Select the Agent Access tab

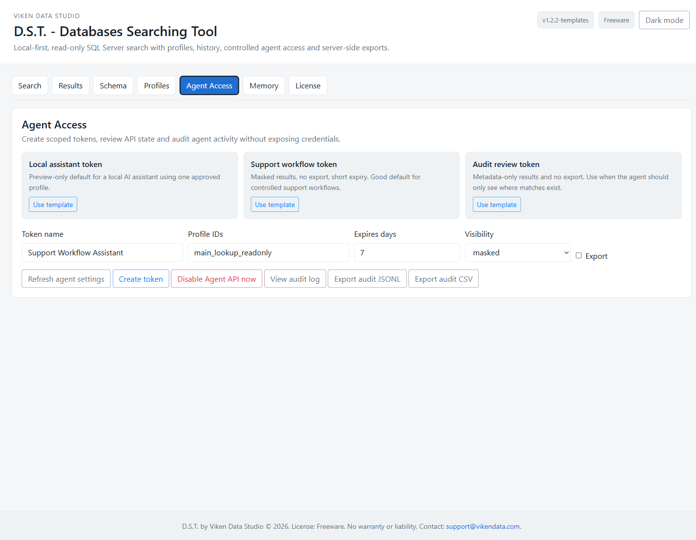point(209,85)
